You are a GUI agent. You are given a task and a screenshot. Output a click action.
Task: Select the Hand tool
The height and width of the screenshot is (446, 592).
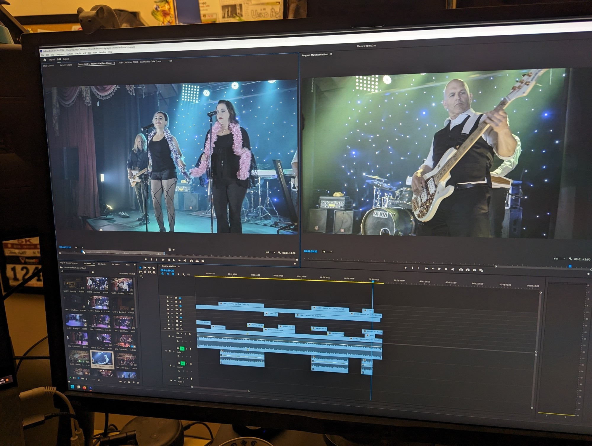pyautogui.click(x=154, y=272)
